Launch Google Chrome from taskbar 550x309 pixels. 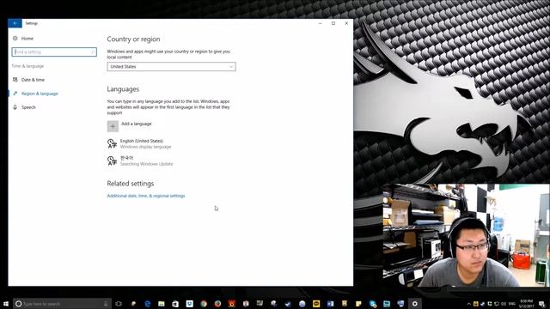click(x=204, y=304)
